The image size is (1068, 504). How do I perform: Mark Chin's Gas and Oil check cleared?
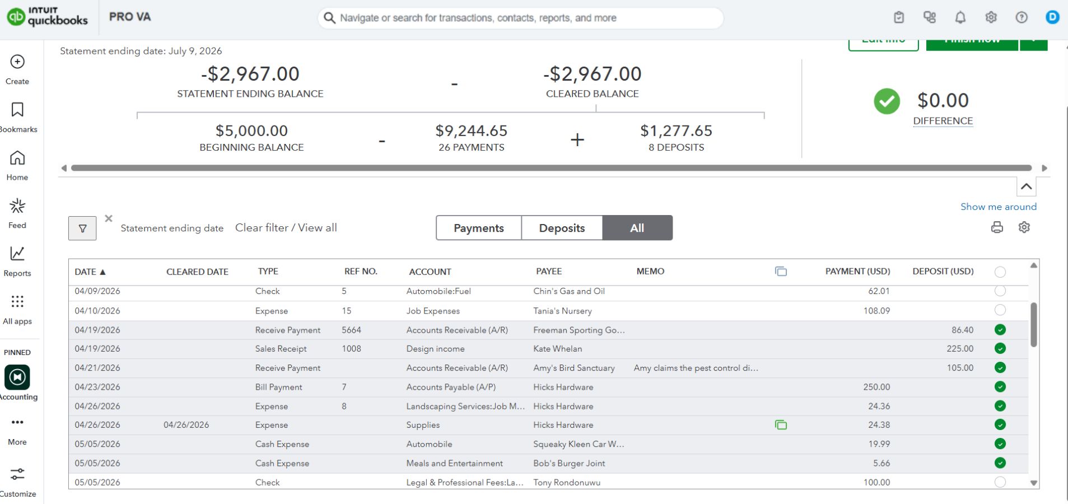pyautogui.click(x=1000, y=291)
